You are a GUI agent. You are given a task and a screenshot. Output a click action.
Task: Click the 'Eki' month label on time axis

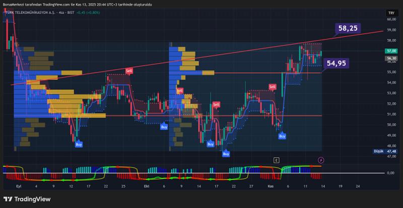pos(147,185)
